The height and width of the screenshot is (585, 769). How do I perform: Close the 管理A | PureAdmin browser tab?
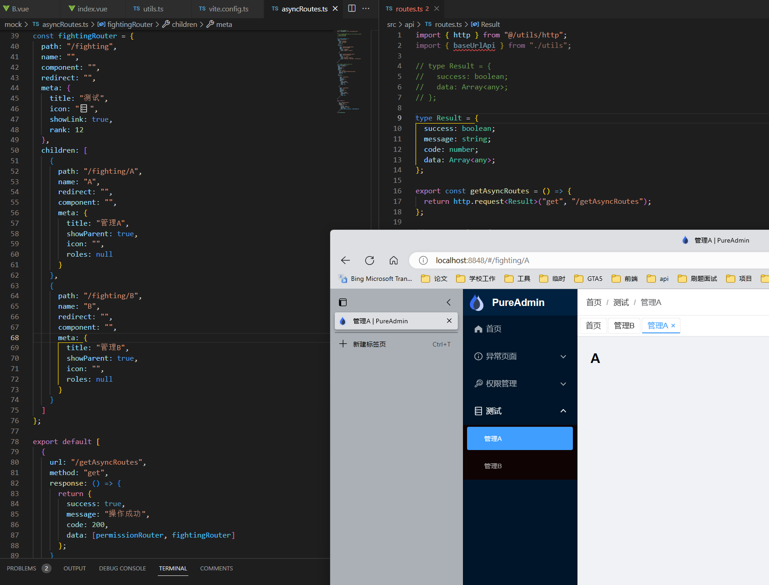(x=449, y=321)
